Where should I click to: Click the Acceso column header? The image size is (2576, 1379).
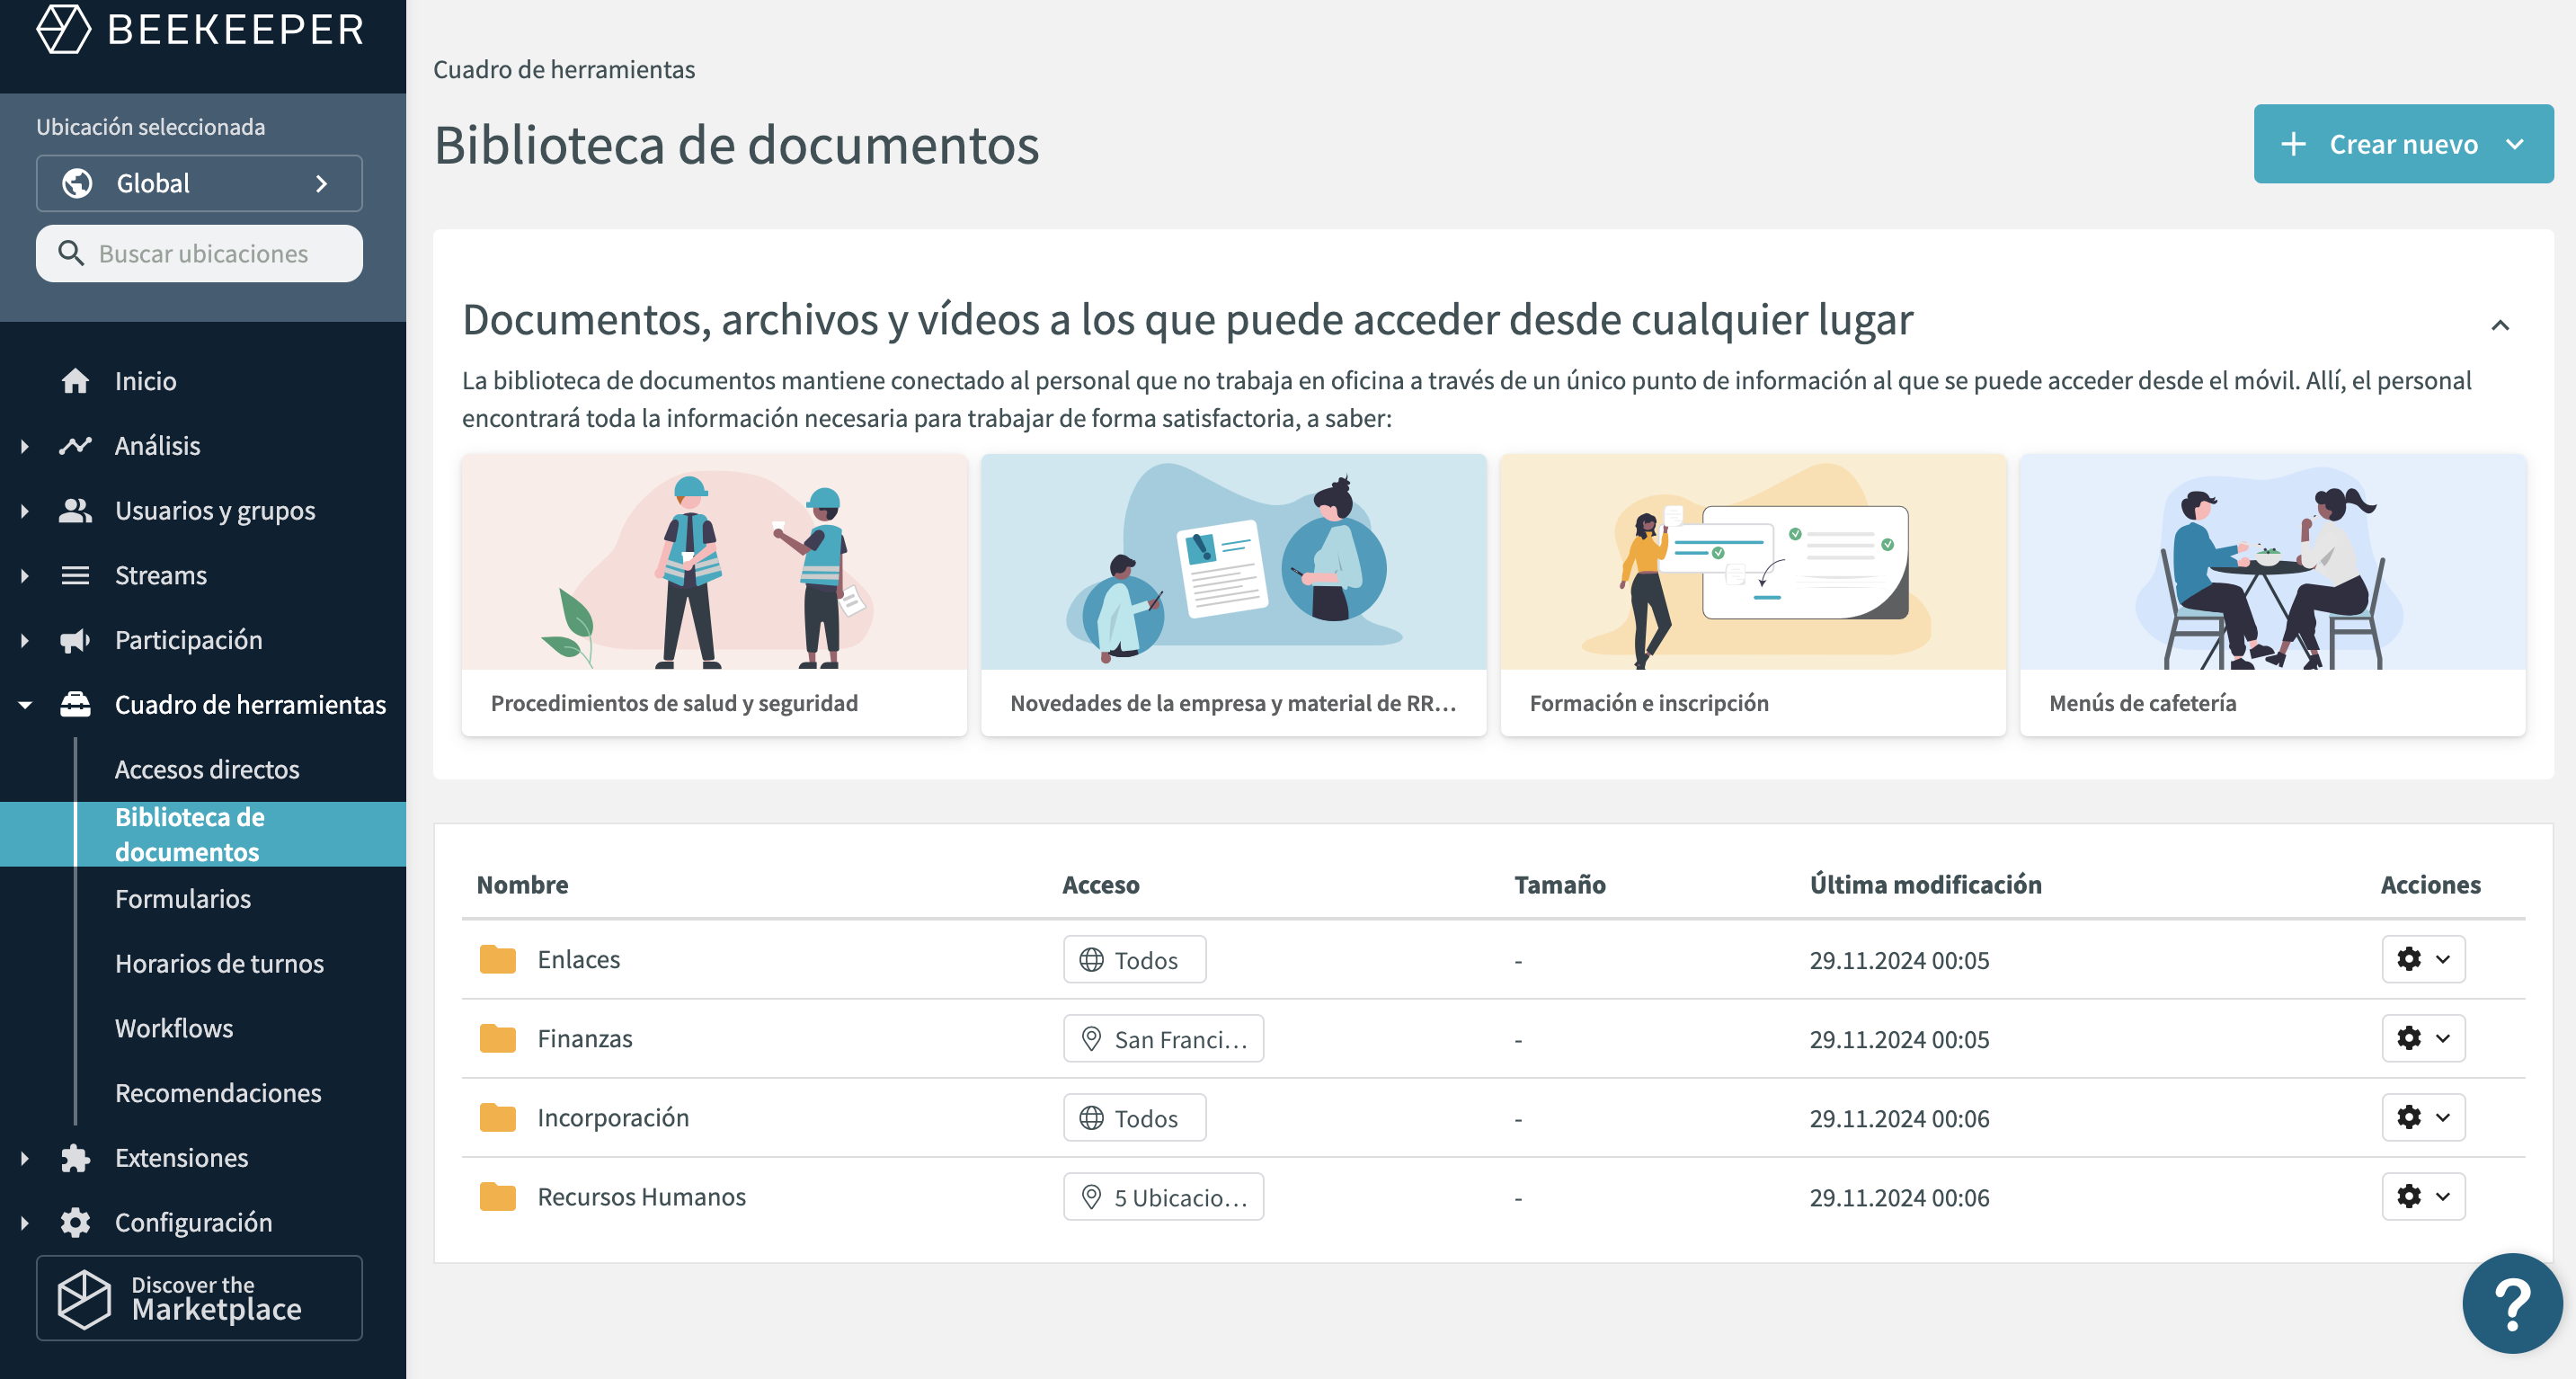coord(1101,885)
